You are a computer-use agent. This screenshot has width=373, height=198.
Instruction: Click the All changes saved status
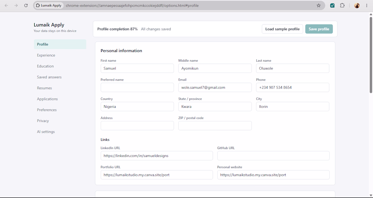[x=156, y=29]
